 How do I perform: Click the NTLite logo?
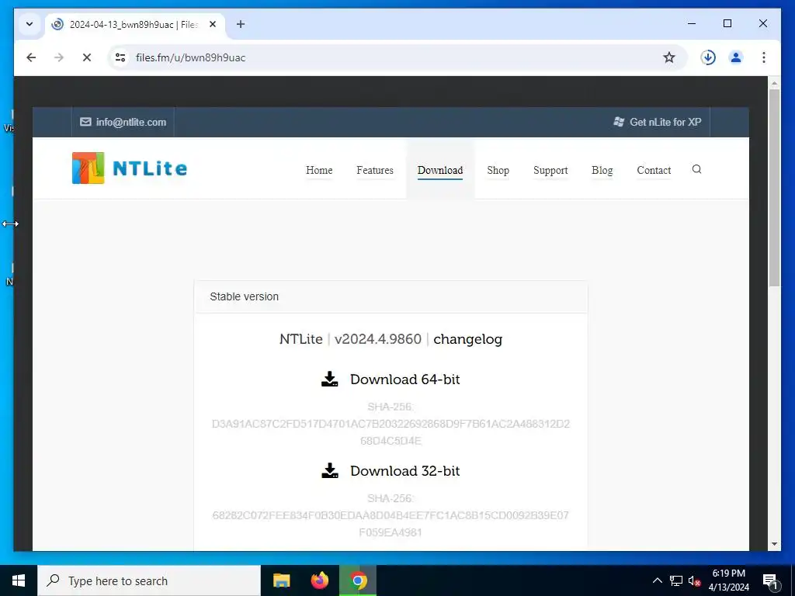(x=130, y=168)
